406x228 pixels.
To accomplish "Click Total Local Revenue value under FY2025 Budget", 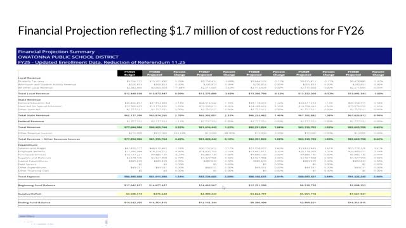I will coord(133,94).
